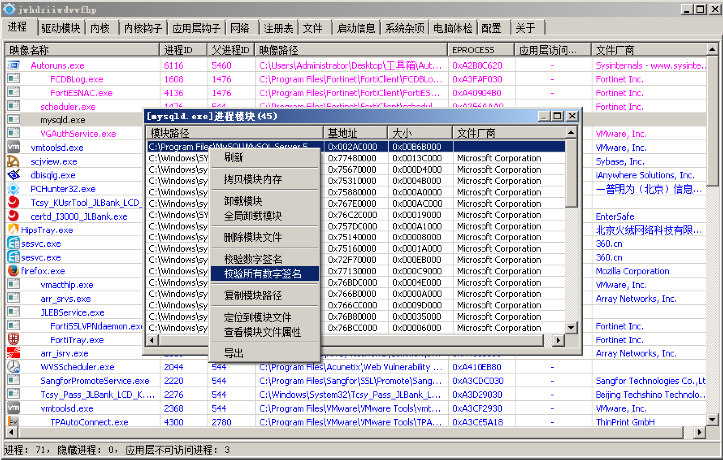Click the FortiESNAC.exe process icon

[13, 93]
